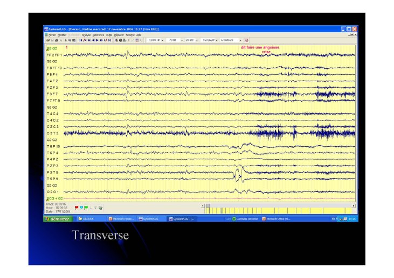Select the F4 FZ channel label

pyautogui.click(x=52, y=81)
